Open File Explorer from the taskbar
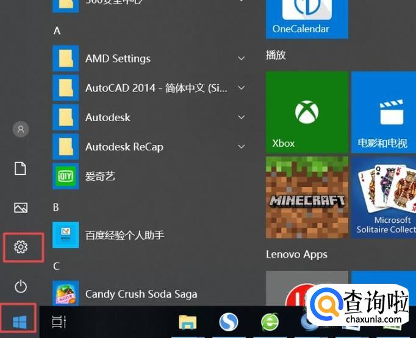 click(188, 322)
